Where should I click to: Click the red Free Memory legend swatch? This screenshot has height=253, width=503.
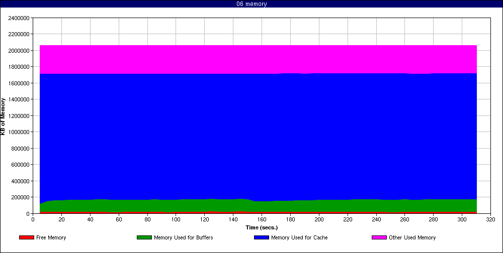click(27, 237)
